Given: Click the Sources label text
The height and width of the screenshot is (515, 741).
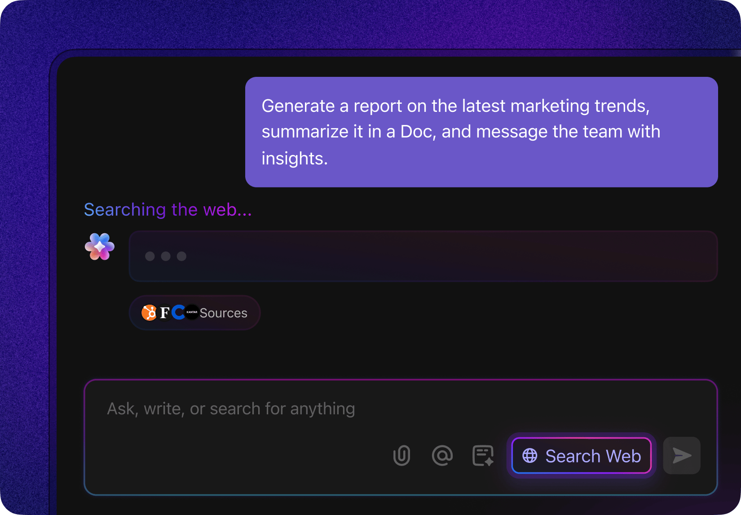Looking at the screenshot, I should click(x=224, y=313).
